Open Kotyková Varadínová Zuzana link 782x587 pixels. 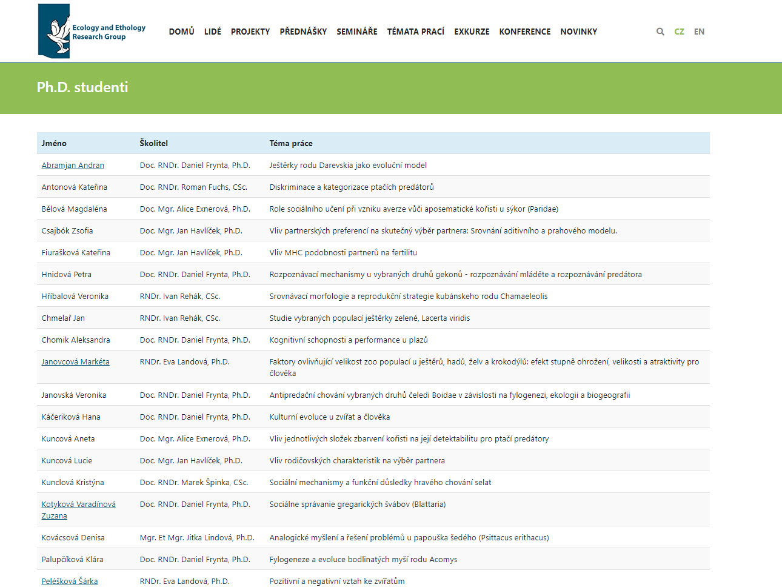coord(78,509)
